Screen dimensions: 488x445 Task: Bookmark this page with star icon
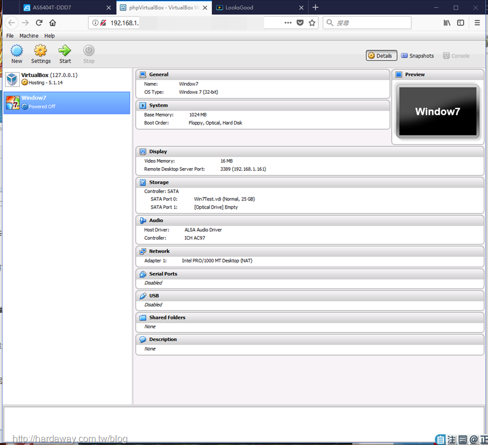pyautogui.click(x=312, y=23)
